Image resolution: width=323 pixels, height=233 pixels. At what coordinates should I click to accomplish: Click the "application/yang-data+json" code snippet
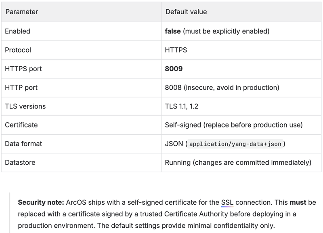click(235, 144)
